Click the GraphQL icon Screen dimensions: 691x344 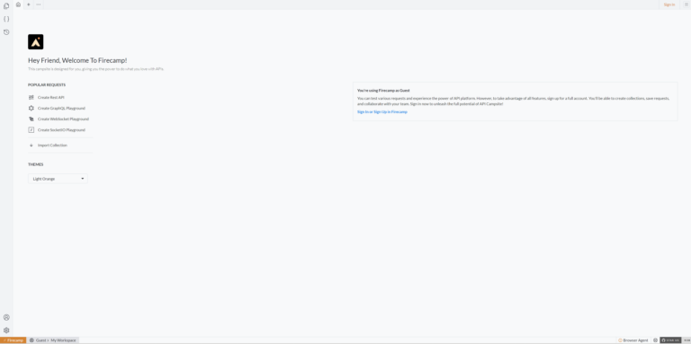[x=31, y=108]
